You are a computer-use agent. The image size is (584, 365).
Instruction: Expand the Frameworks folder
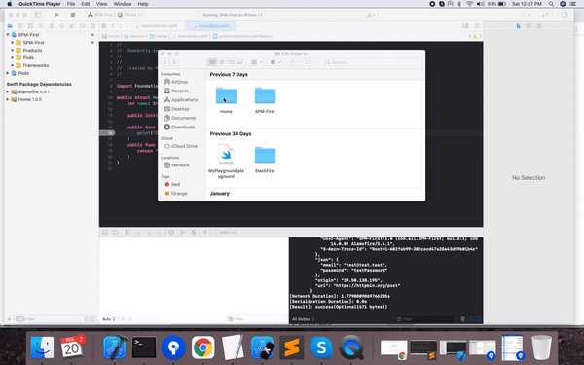(13, 65)
